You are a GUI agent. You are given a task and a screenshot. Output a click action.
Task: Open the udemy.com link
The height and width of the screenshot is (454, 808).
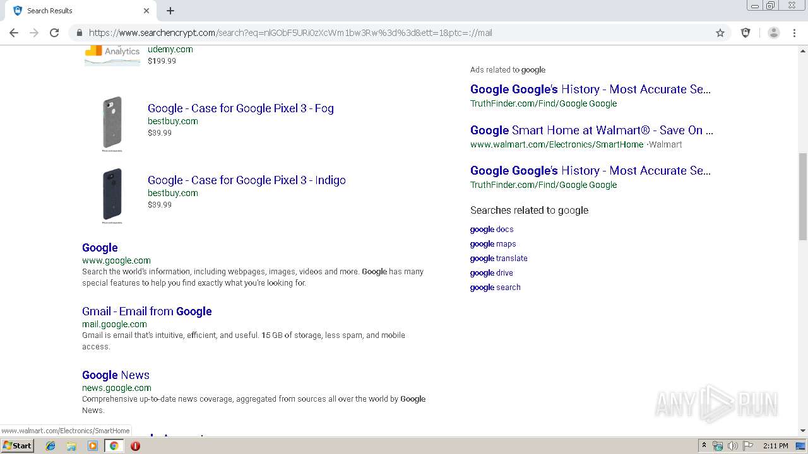tap(170, 49)
